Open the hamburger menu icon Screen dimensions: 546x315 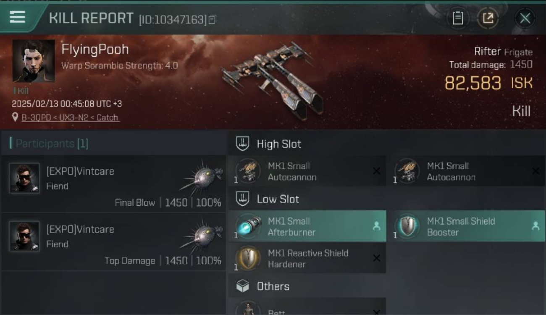click(17, 17)
